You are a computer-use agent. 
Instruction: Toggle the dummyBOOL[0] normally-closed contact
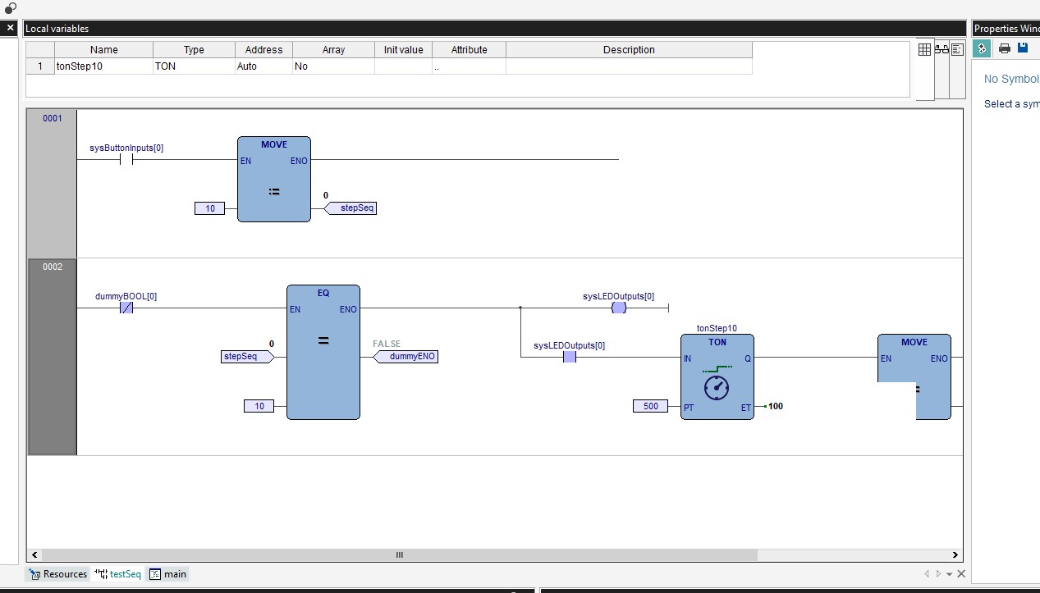[x=125, y=308]
